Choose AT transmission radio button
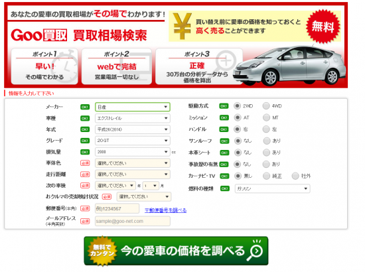 [238, 117]
